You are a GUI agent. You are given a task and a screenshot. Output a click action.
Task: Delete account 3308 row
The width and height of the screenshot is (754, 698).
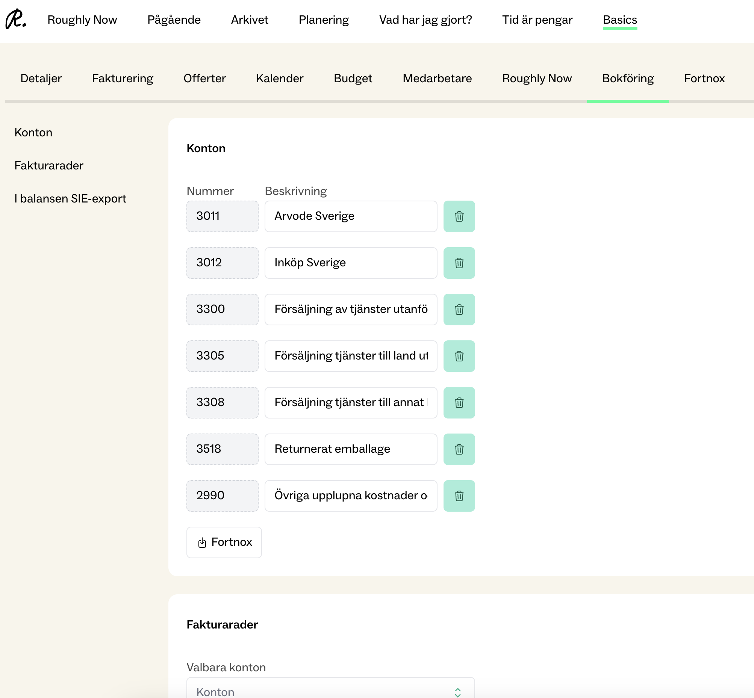(x=459, y=403)
